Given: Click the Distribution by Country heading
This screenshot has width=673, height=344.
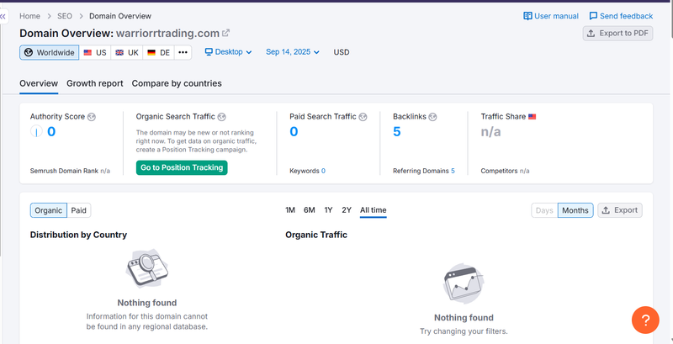Looking at the screenshot, I should click(x=78, y=235).
